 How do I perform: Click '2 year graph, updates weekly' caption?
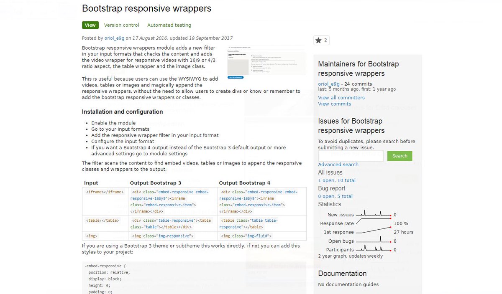pos(350,256)
